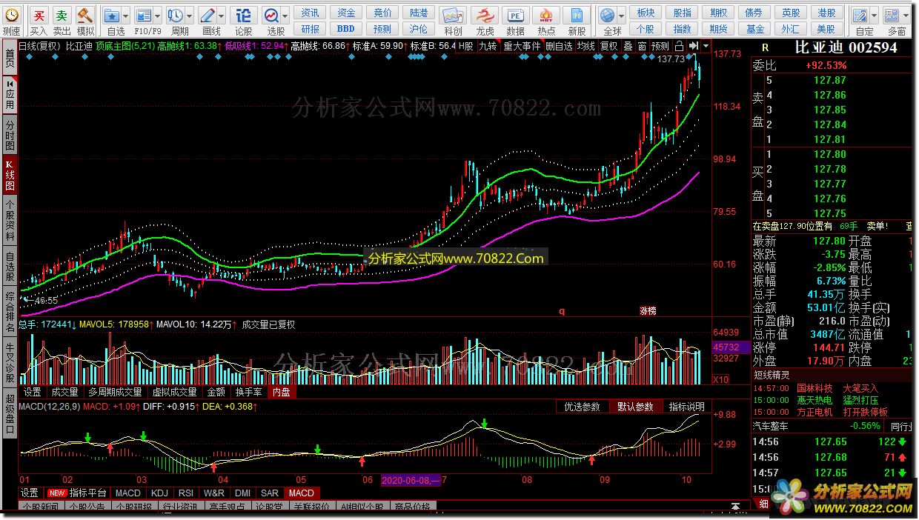919x520 pixels.
Task: Toggle the 重大事件 major events button
Action: (x=522, y=46)
